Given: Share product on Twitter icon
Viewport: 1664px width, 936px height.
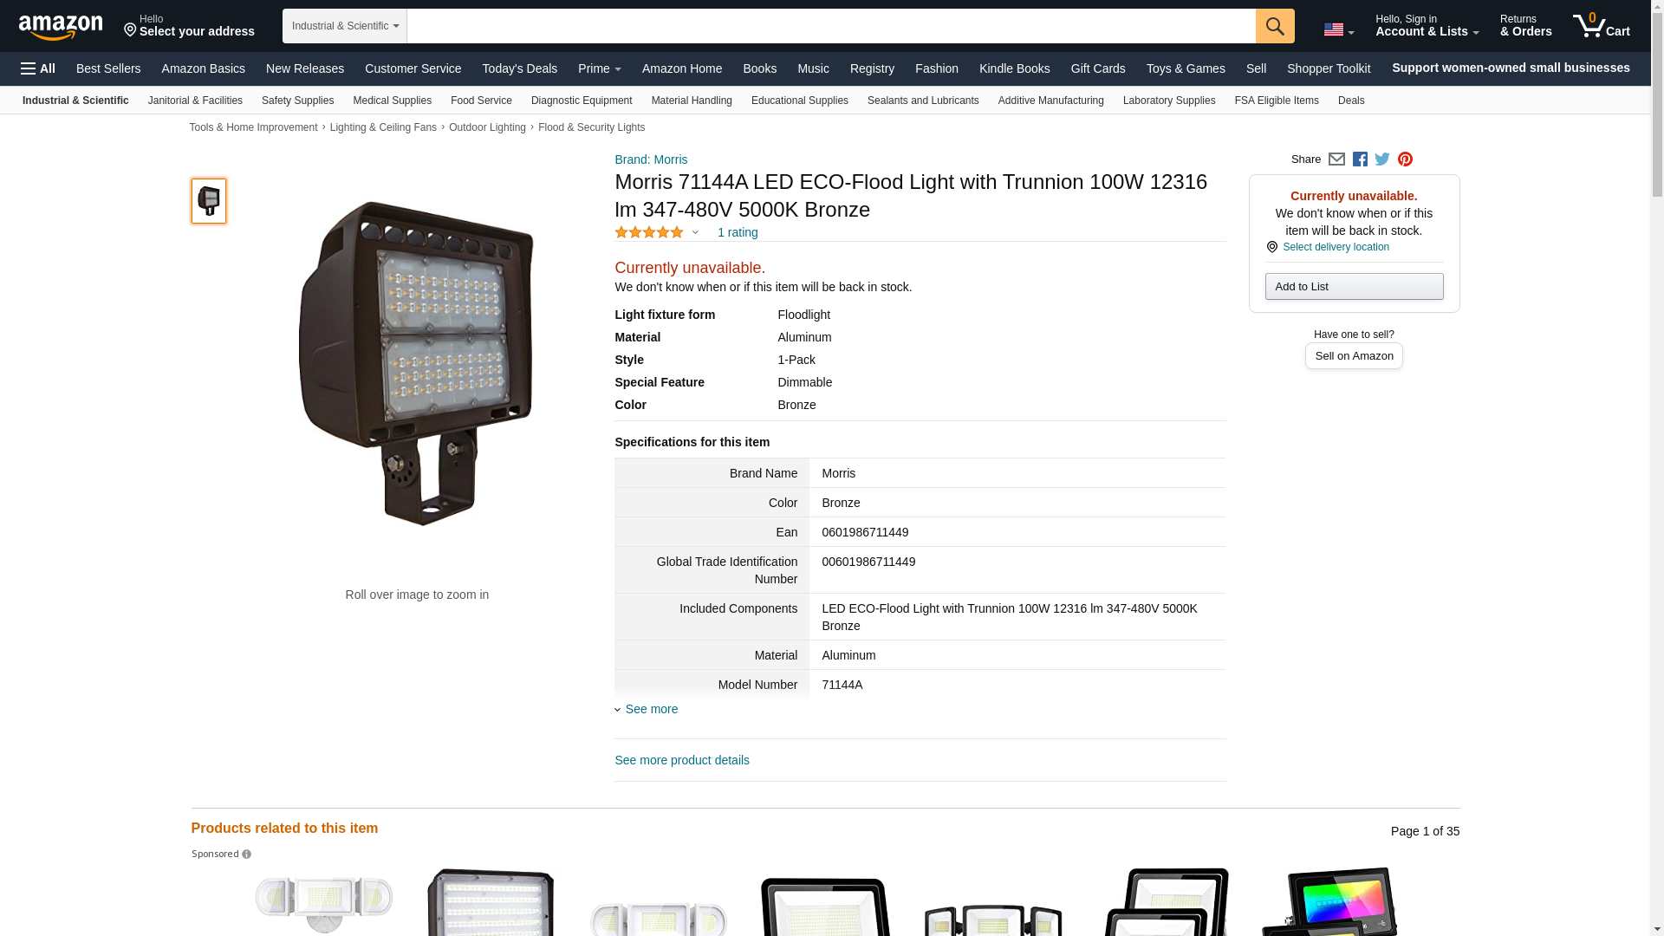Looking at the screenshot, I should point(1382,159).
